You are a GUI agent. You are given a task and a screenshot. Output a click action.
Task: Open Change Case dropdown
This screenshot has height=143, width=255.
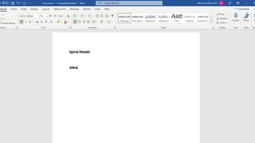[x=61, y=16]
